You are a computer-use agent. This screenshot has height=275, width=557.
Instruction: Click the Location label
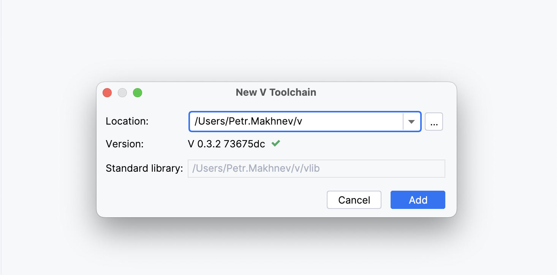coord(127,121)
